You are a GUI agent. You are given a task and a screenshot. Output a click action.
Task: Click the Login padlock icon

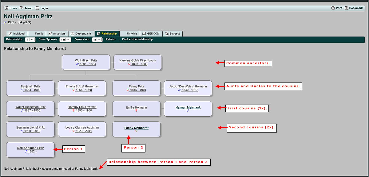38,8
